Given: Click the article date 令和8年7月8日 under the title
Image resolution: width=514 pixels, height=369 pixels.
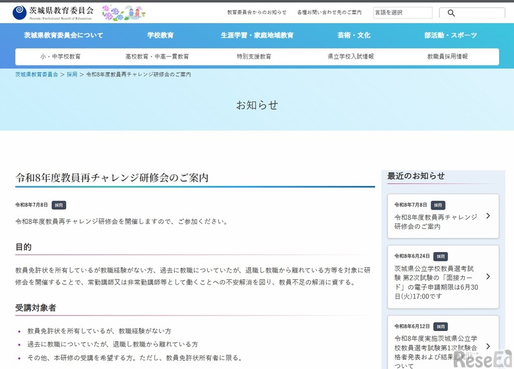Looking at the screenshot, I should coord(32,205).
